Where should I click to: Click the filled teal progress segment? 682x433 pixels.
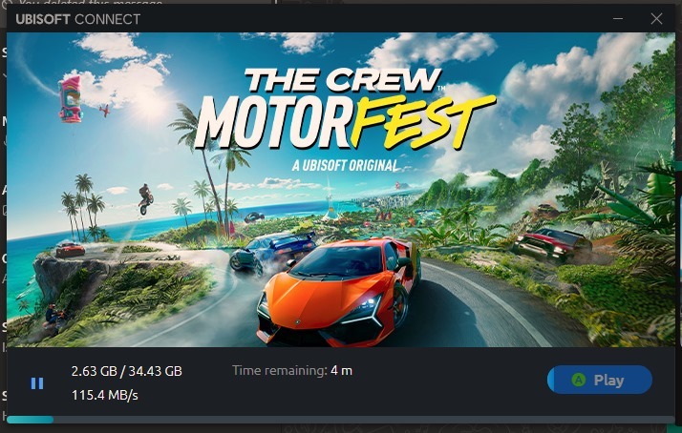point(30,420)
